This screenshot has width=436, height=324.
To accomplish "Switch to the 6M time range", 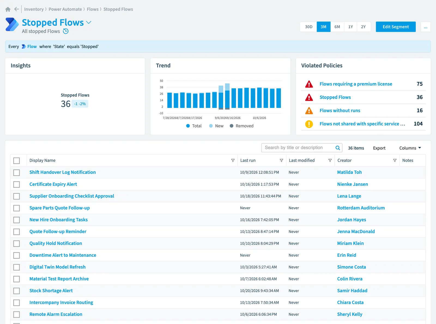I will (337, 27).
